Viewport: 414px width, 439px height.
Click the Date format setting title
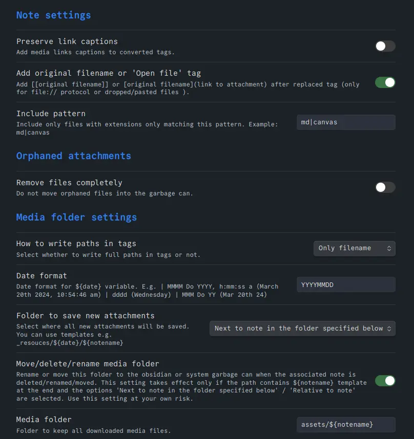(x=42, y=276)
